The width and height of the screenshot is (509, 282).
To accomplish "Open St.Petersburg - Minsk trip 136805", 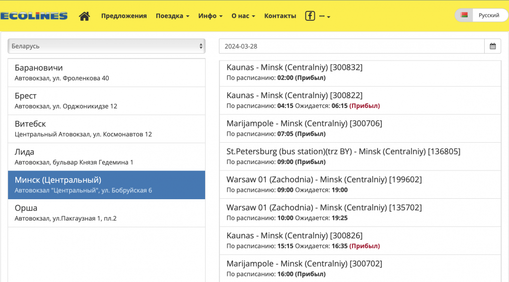I will tap(361, 157).
